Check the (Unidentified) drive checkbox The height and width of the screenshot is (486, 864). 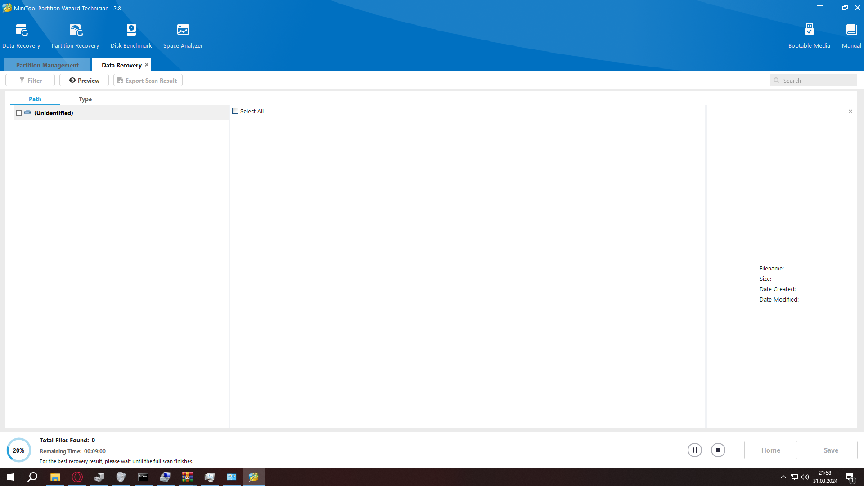click(x=19, y=113)
